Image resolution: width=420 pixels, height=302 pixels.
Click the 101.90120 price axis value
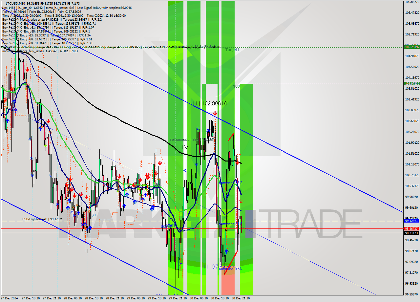click(x=412, y=142)
